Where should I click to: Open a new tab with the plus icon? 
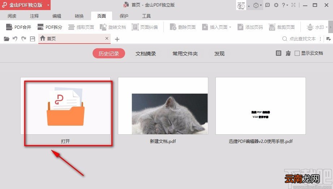coord(117,39)
